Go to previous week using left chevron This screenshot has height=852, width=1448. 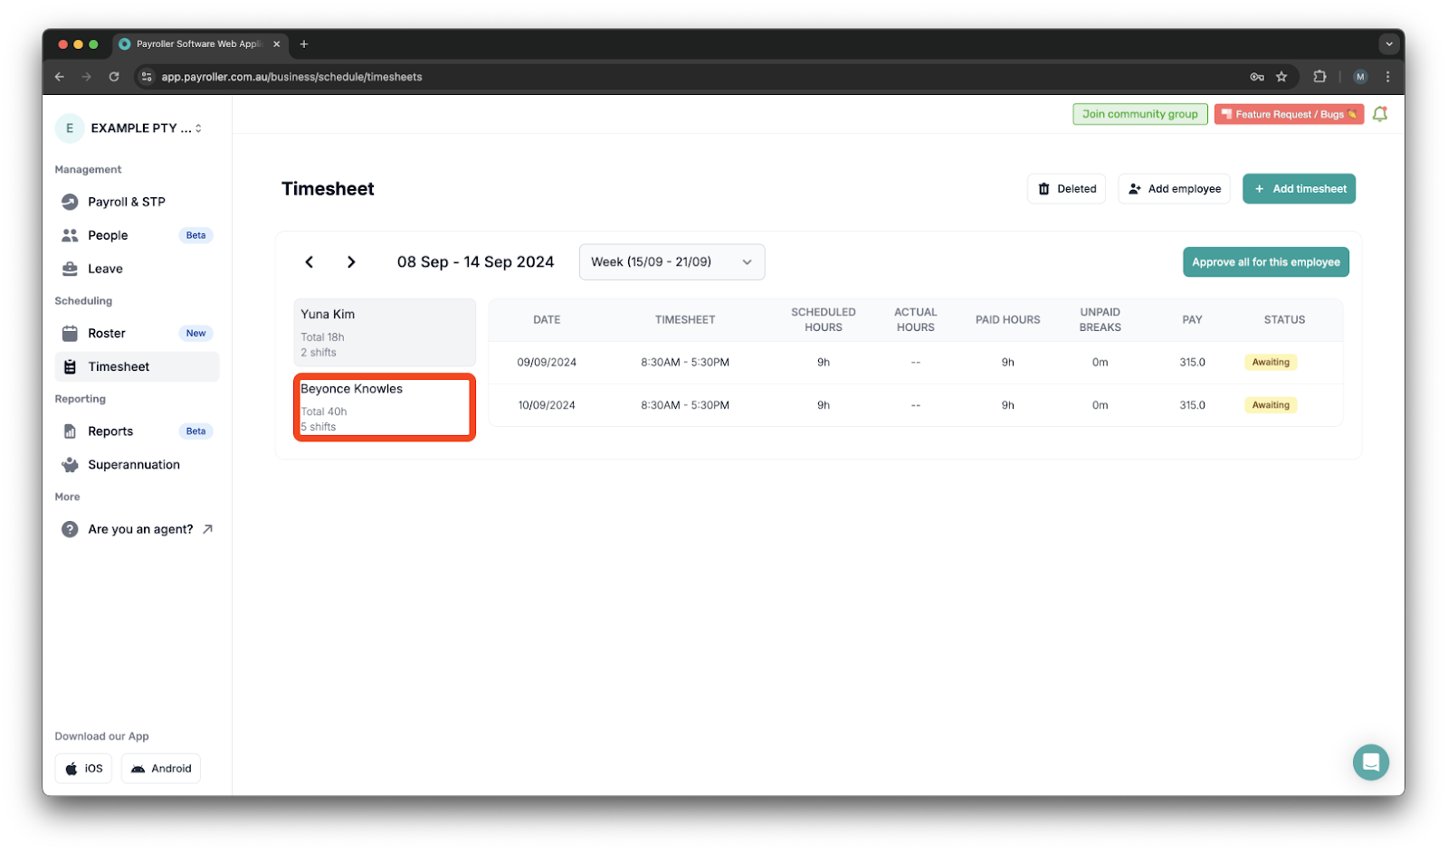coord(310,262)
